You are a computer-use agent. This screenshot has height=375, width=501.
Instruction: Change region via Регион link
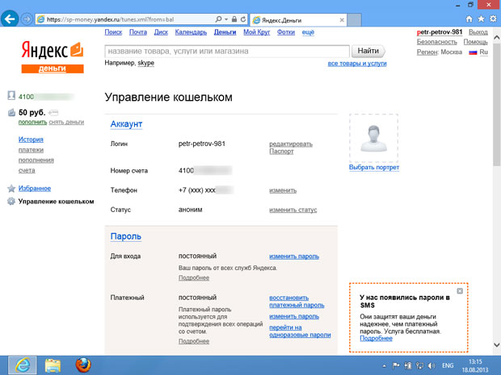point(427,52)
